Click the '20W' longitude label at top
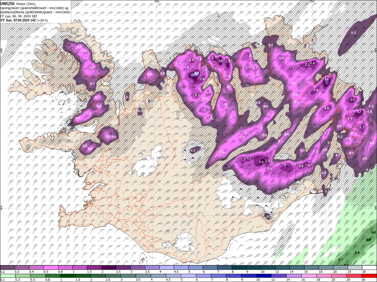The width and height of the screenshot is (377, 282). point(157,1)
